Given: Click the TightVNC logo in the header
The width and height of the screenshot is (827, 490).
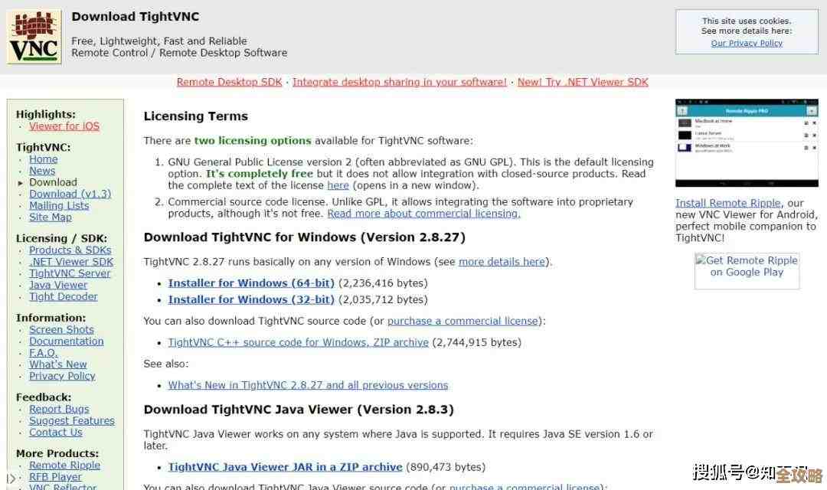Looking at the screenshot, I should [34, 37].
